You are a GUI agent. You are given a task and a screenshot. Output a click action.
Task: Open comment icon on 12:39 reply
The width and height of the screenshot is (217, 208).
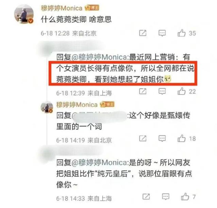[x=162, y=91]
